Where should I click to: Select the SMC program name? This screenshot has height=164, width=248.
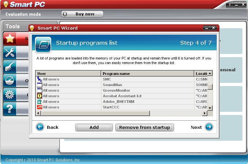tap(107, 79)
